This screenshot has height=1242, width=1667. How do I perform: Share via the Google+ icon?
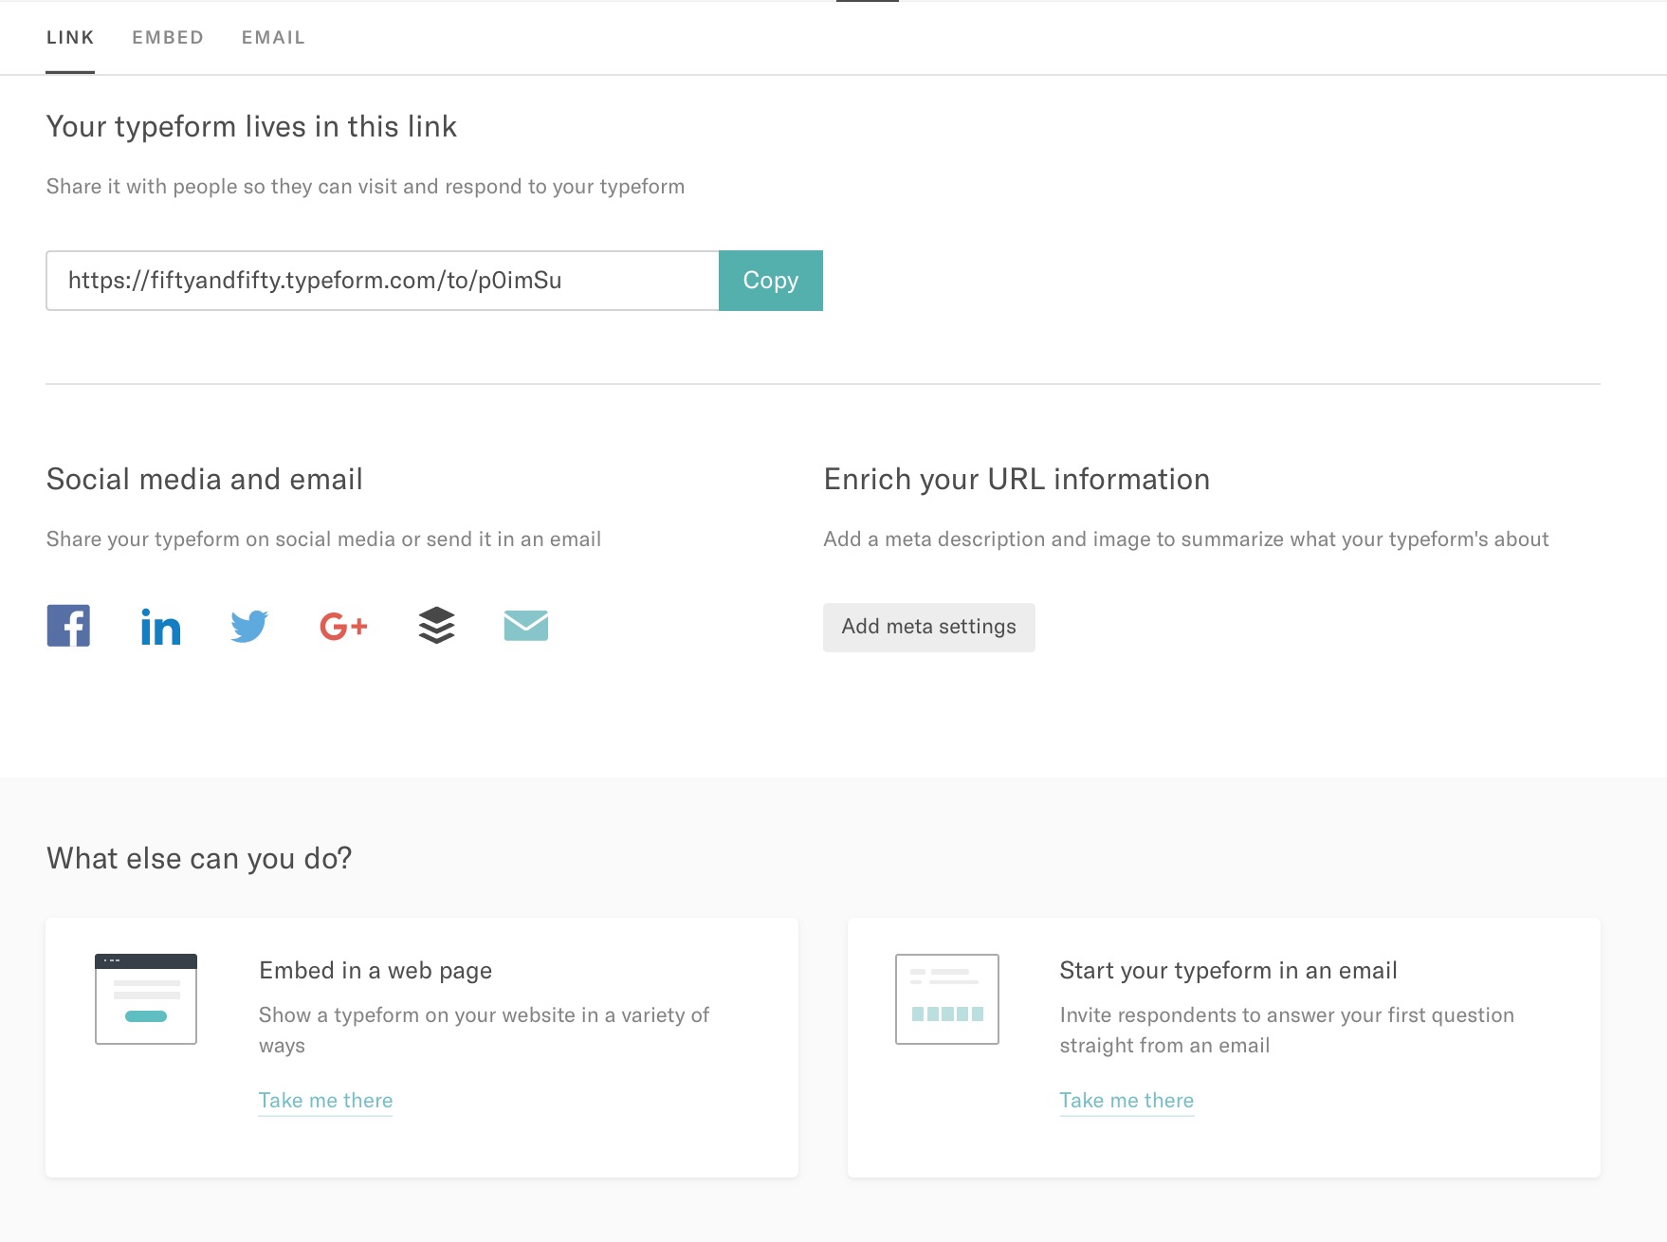click(x=343, y=626)
